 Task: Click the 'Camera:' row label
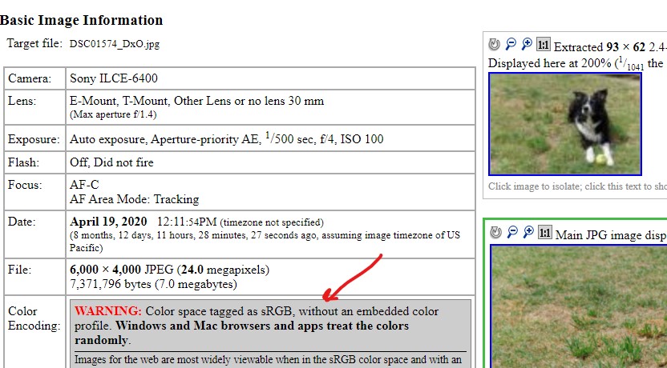click(x=30, y=78)
